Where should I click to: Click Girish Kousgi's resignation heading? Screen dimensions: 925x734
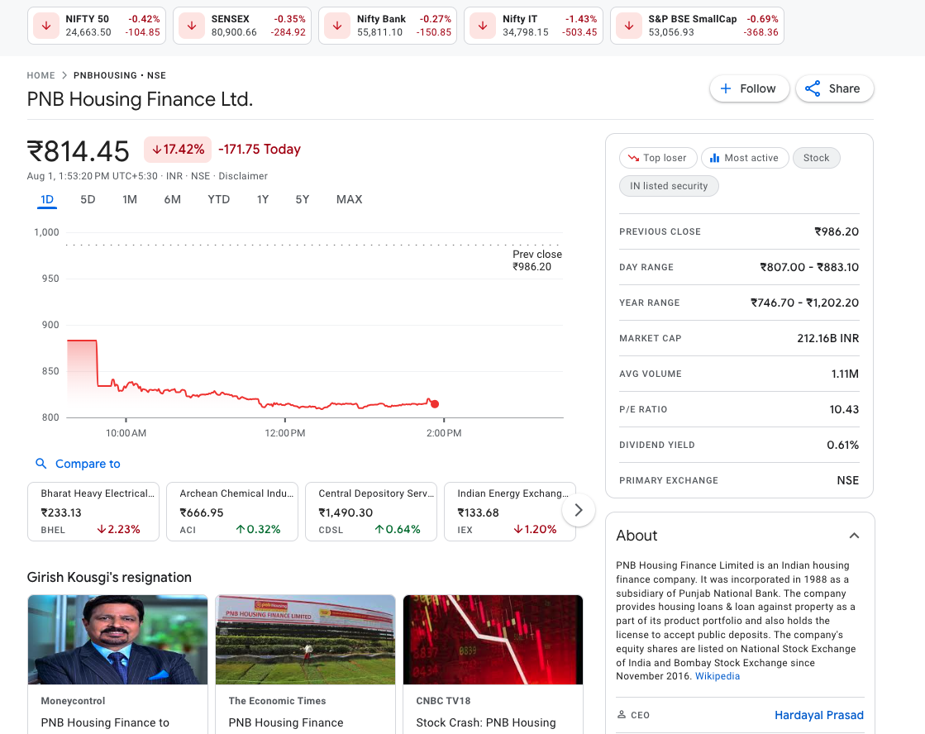point(109,577)
